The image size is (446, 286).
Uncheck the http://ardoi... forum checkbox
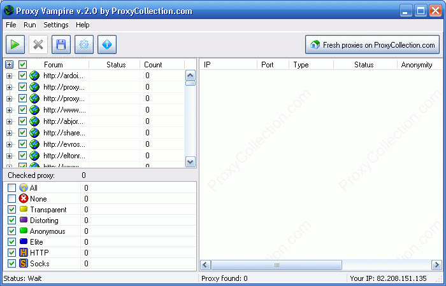click(22, 76)
